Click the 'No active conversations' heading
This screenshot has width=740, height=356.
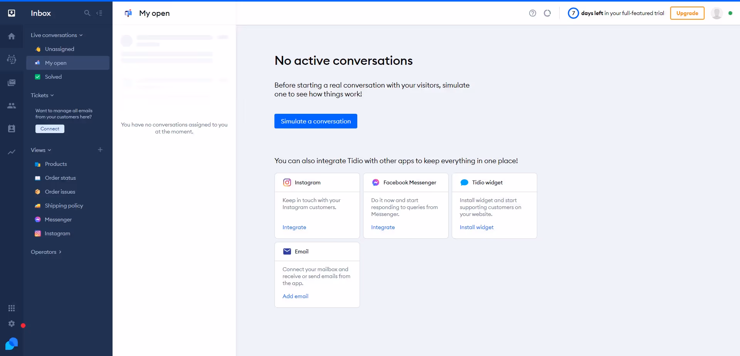point(344,61)
